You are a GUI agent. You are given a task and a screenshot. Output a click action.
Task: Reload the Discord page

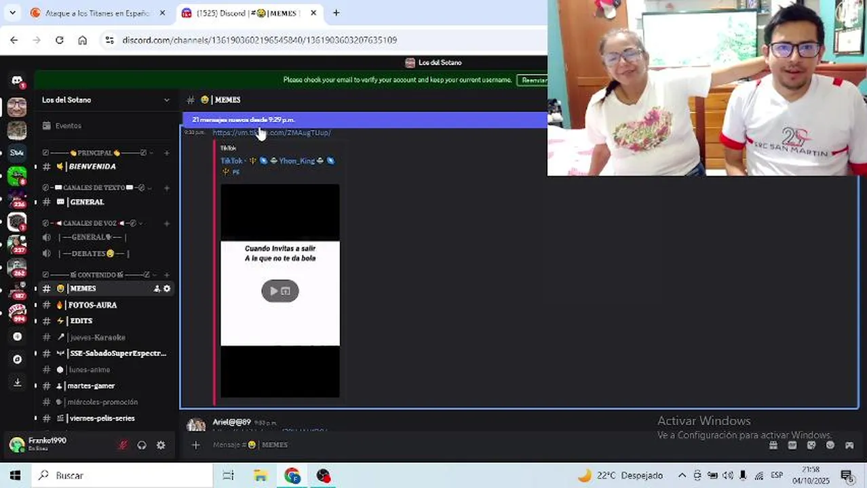pyautogui.click(x=60, y=40)
